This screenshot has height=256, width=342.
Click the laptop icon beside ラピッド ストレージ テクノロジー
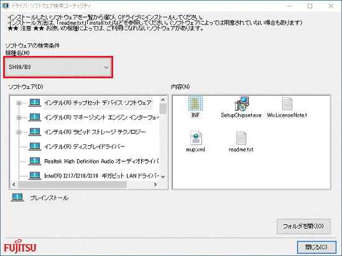click(35, 132)
